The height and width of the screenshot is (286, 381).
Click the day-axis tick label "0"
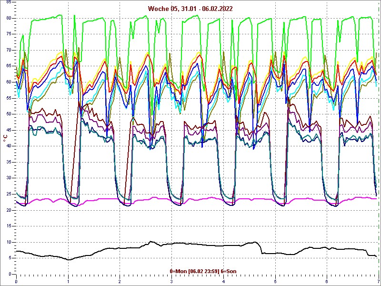(16, 282)
